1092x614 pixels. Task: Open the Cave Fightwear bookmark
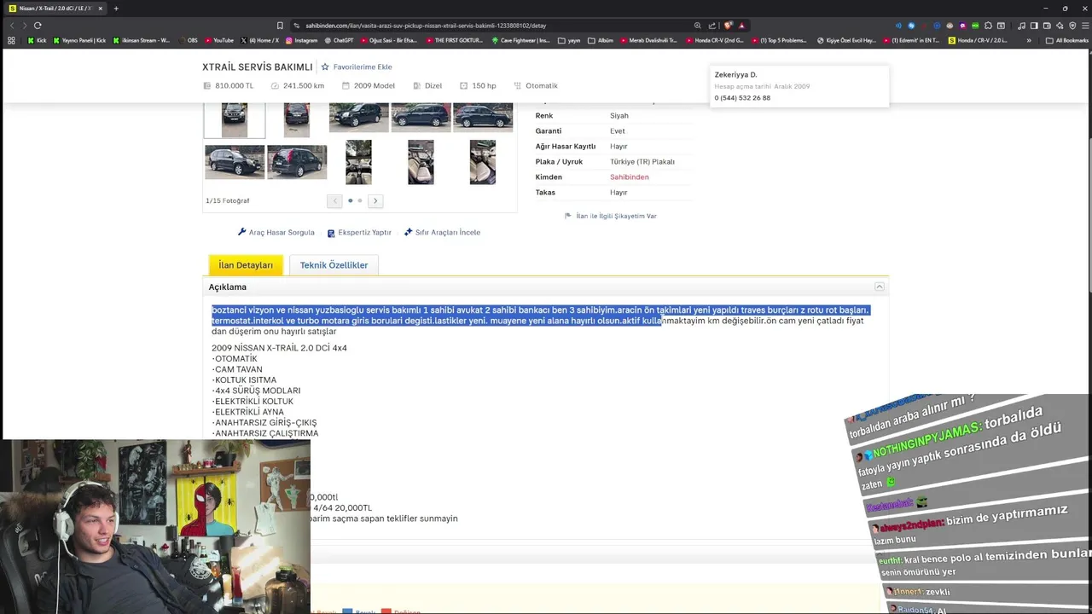pos(520,40)
